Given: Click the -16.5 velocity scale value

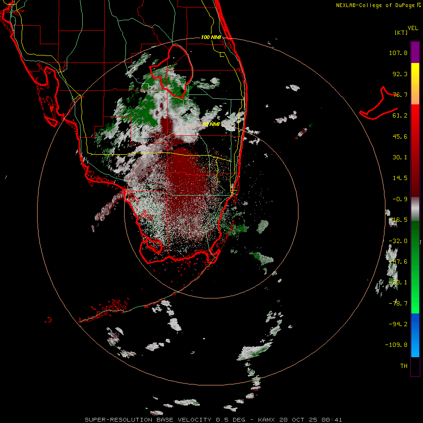Looking at the screenshot, I should 398,220.
